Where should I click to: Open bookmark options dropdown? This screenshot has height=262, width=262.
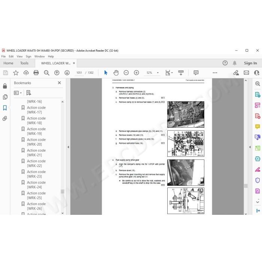18,93
